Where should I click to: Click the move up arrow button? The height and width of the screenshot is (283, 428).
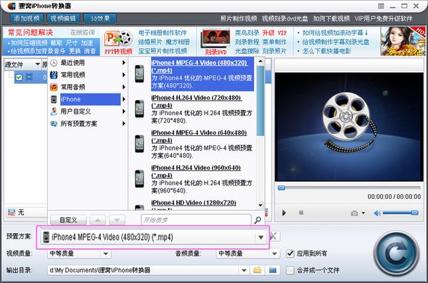(98, 220)
